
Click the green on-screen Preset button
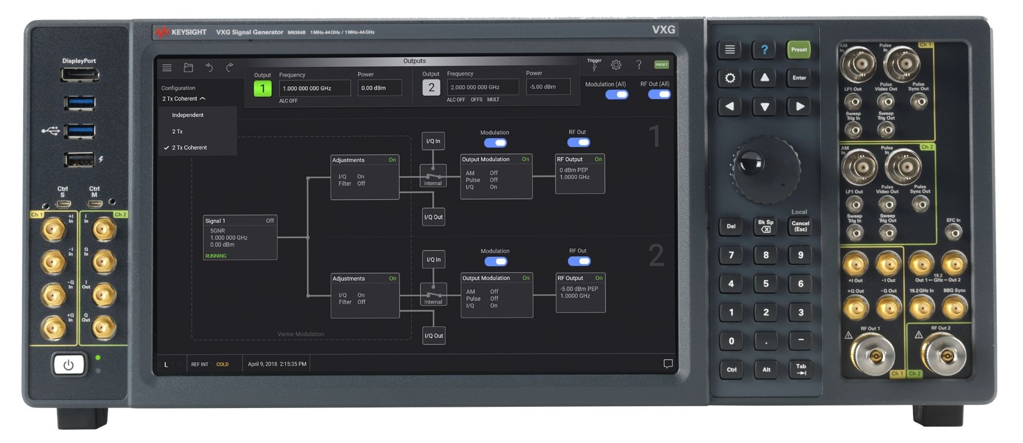pyautogui.click(x=662, y=64)
